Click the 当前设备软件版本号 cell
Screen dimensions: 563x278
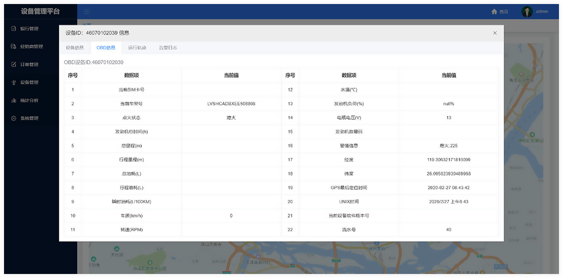pos(349,216)
